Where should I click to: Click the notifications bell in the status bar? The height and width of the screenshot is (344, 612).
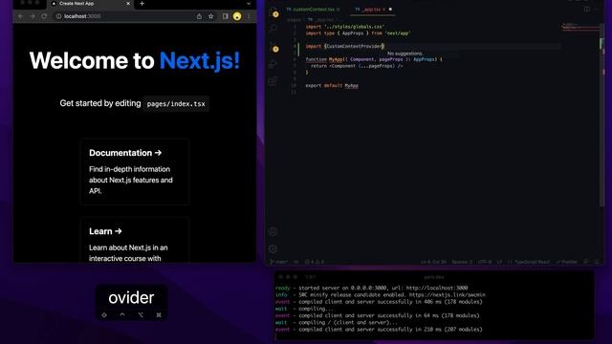pos(597,262)
